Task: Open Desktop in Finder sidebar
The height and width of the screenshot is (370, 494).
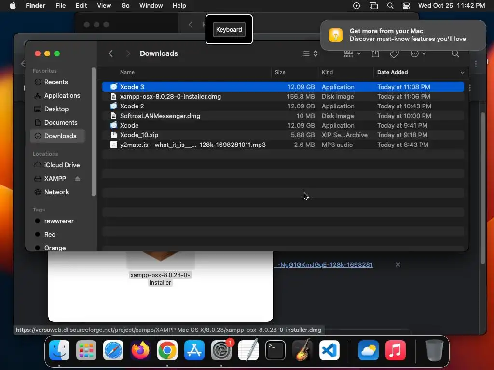Action: [57, 109]
